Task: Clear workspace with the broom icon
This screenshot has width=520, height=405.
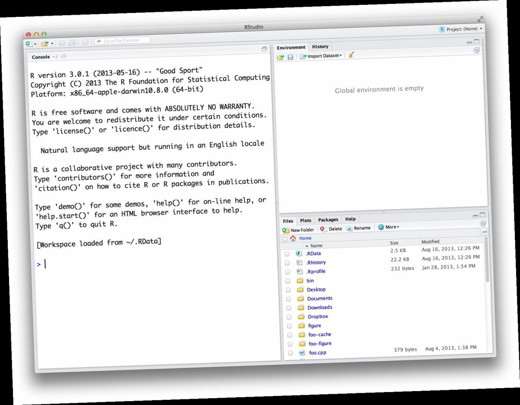Action: 350,55
